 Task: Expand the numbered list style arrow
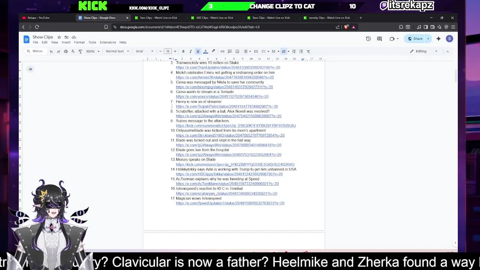click(x=288, y=51)
